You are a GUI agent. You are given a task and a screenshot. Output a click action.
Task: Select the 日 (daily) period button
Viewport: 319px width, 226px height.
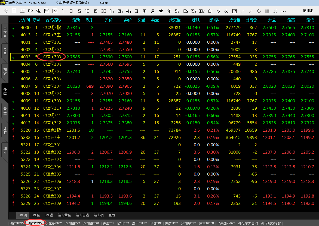point(136,11)
